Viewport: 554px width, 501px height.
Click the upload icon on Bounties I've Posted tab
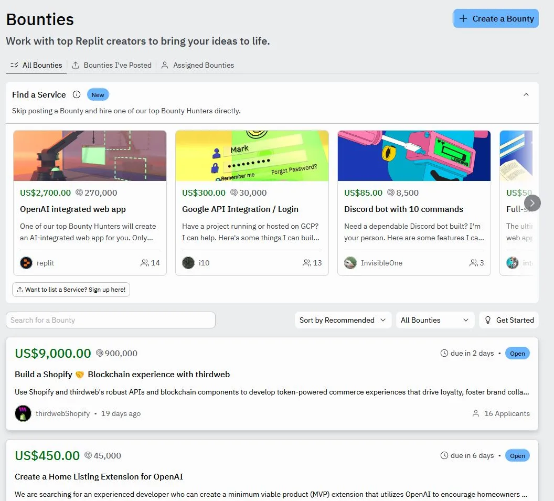click(76, 65)
